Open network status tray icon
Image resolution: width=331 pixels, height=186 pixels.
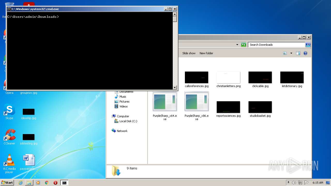(300, 183)
